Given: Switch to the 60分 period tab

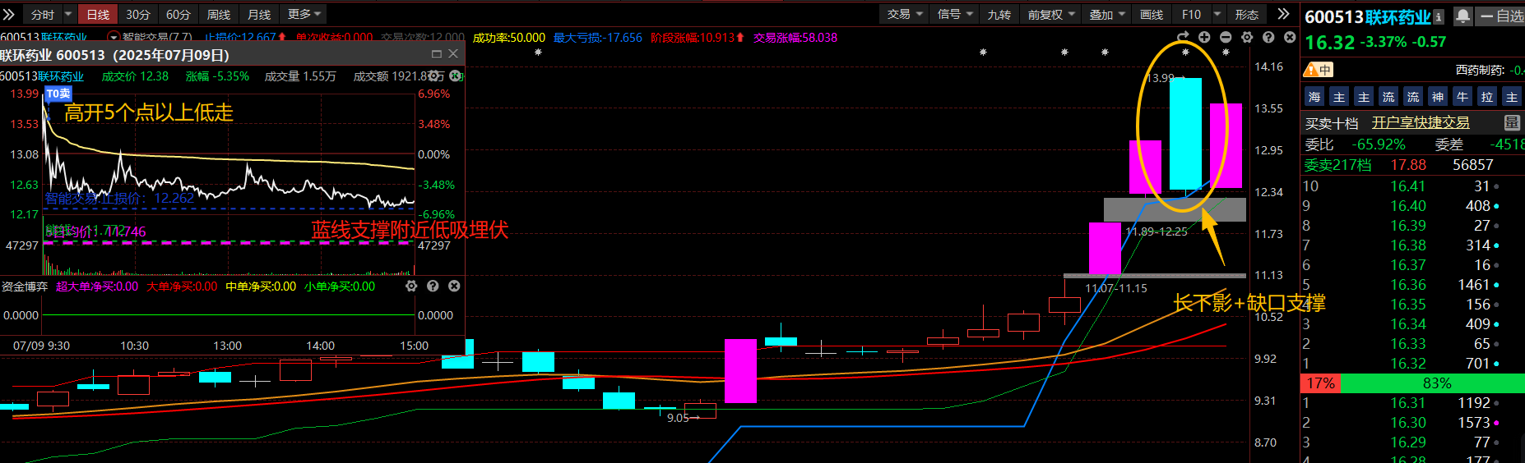Looking at the screenshot, I should coord(178,14).
